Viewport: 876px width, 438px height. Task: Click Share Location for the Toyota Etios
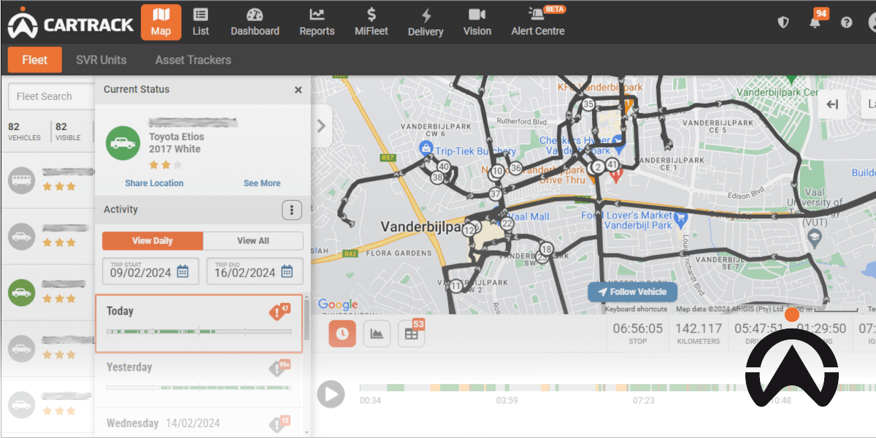click(154, 183)
